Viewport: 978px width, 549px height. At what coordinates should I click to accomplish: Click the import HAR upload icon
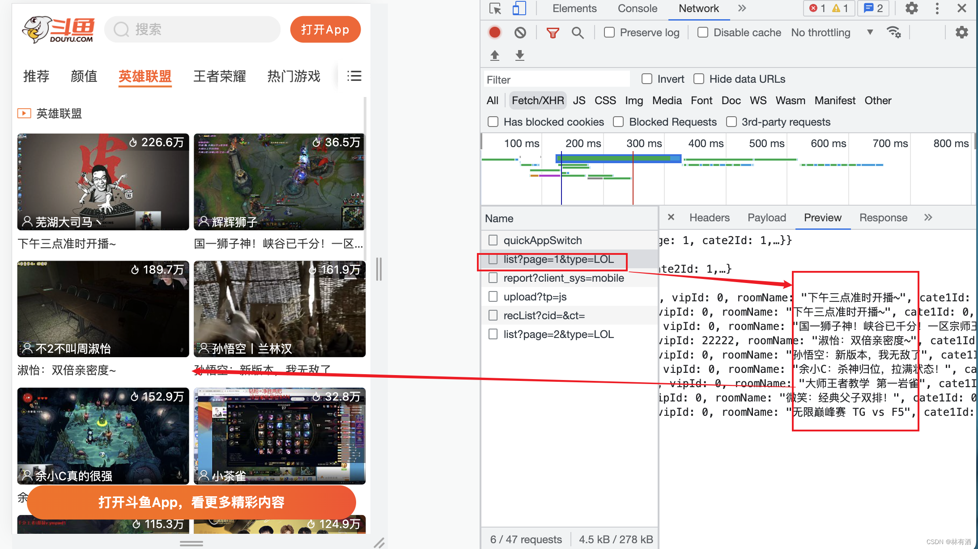[x=494, y=55]
